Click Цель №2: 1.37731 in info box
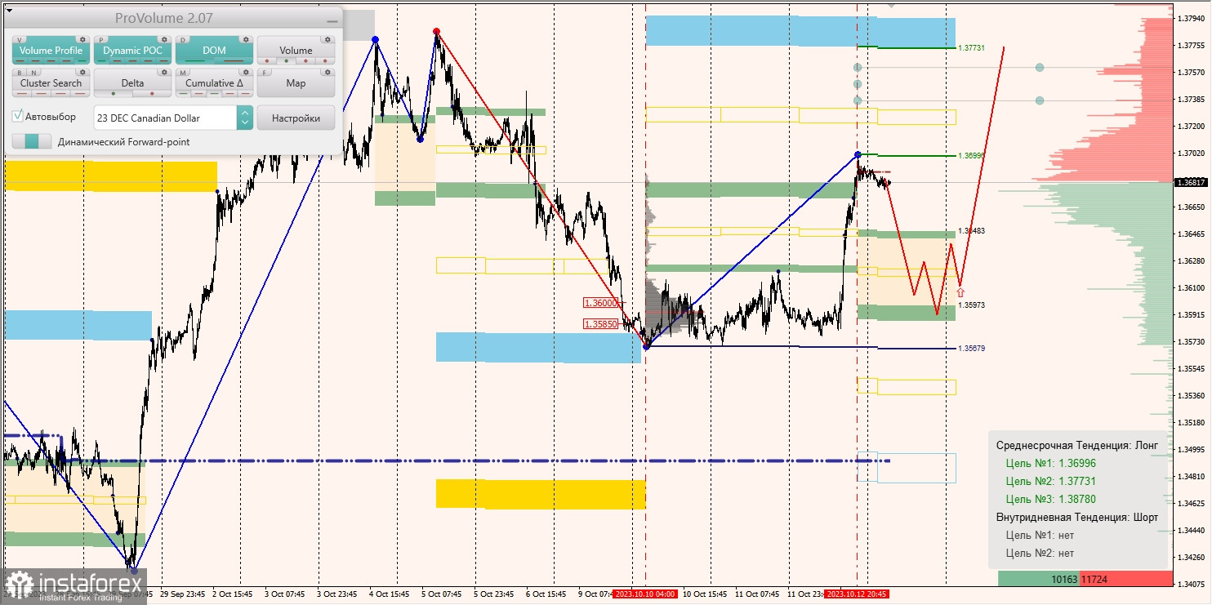The image size is (1212, 605). 1051,481
